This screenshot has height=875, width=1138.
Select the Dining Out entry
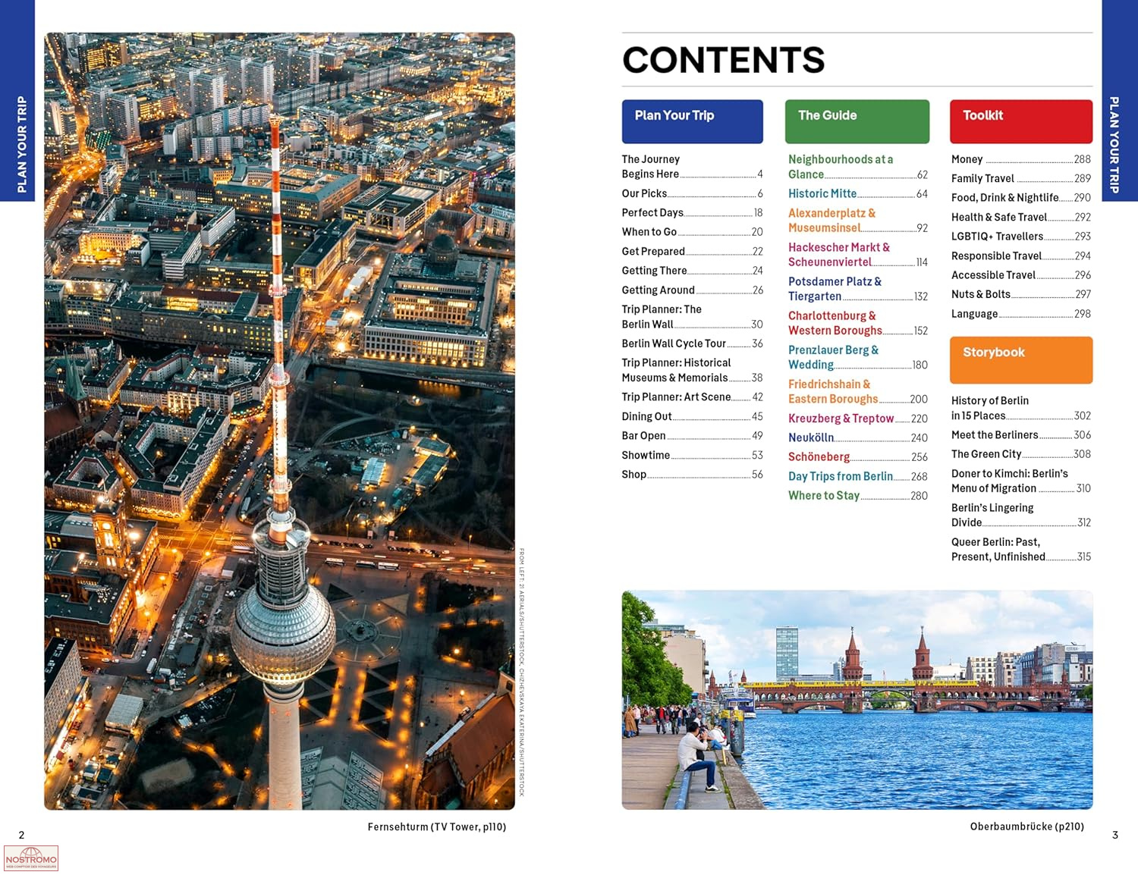point(646,416)
